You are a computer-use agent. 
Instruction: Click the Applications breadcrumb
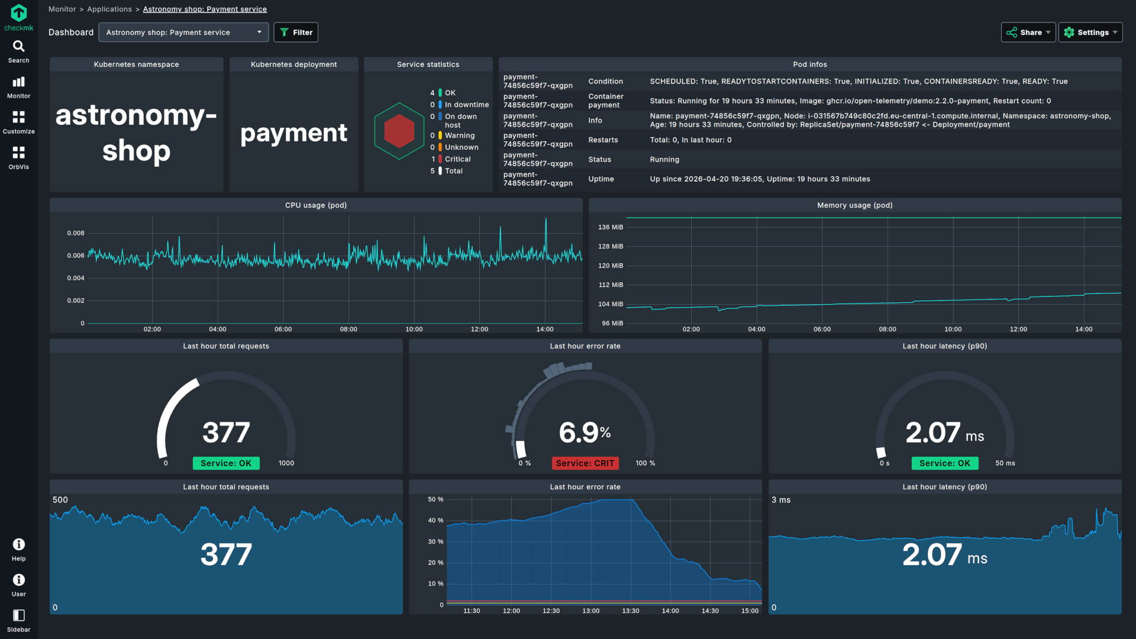point(109,9)
